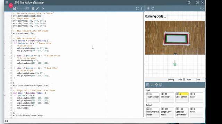The image size is (222, 124).
Task: Click the cursor position 1:0 in the status bar
Action: [x=7, y=121]
